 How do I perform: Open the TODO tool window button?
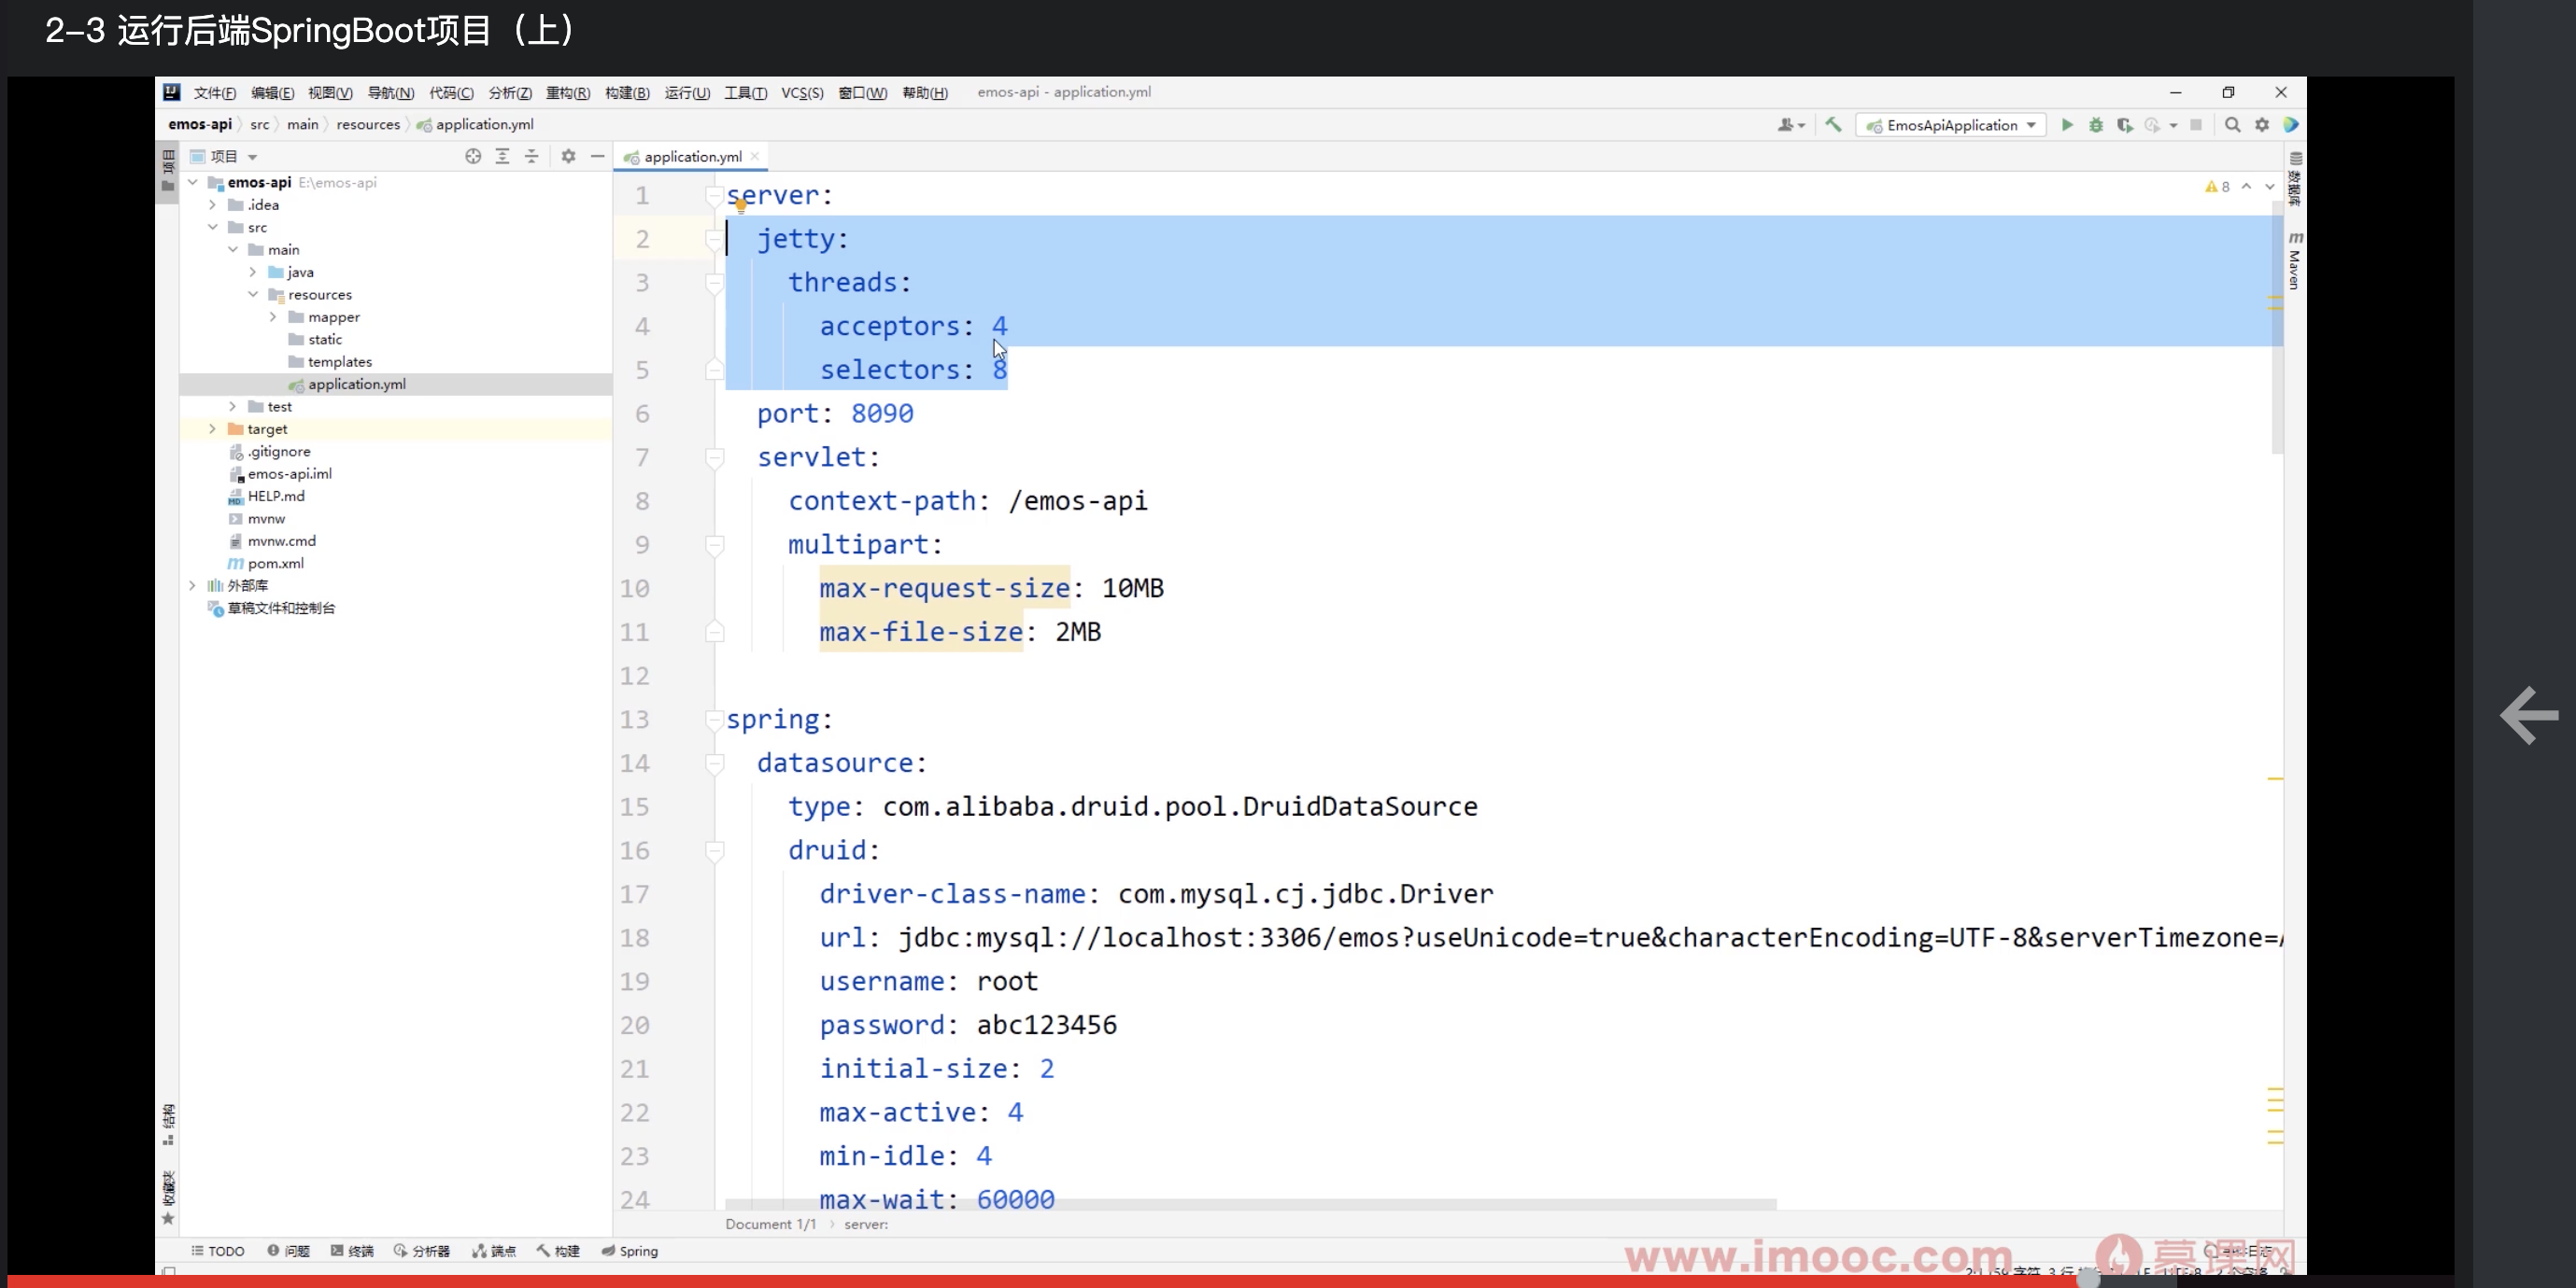click(218, 1251)
